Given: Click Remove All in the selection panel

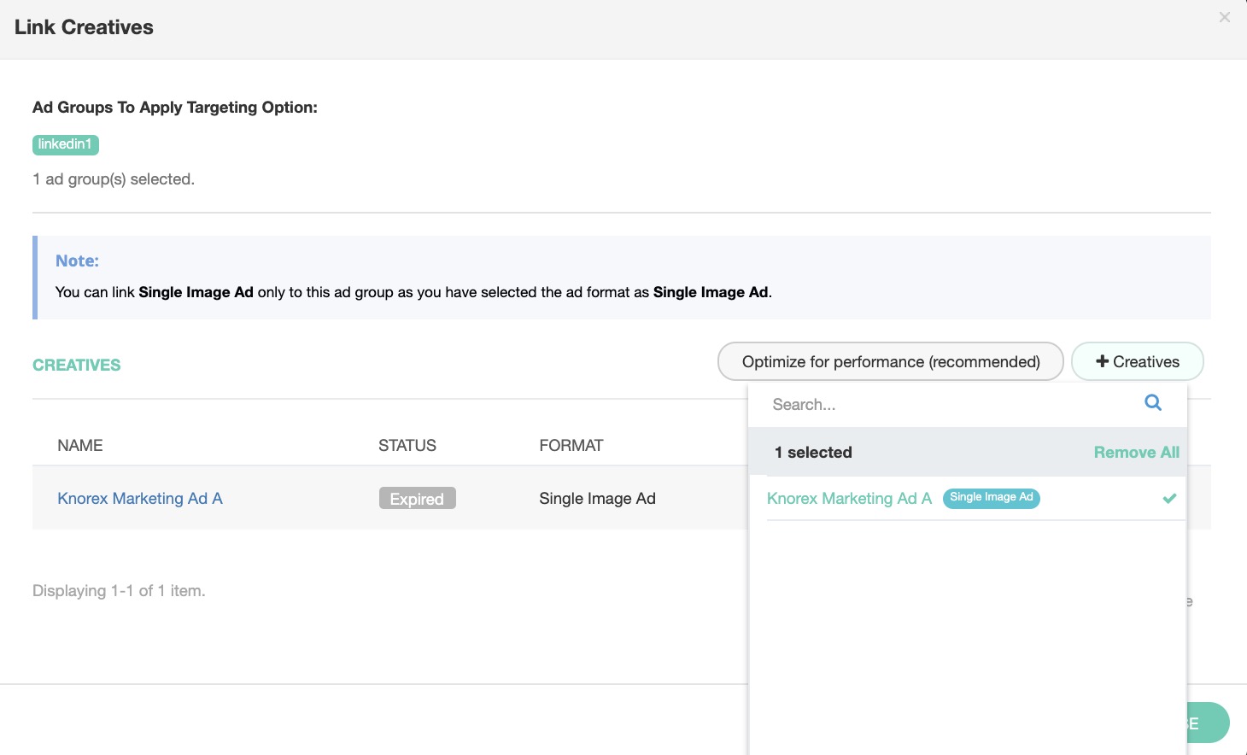Looking at the screenshot, I should point(1136,452).
